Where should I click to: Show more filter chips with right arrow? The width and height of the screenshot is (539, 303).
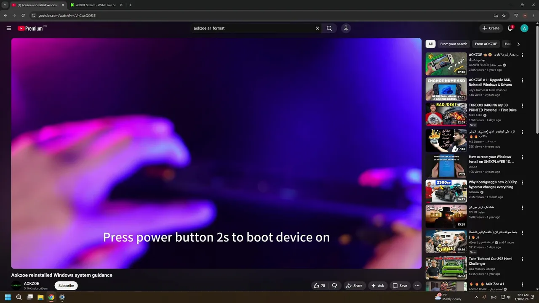(518, 44)
